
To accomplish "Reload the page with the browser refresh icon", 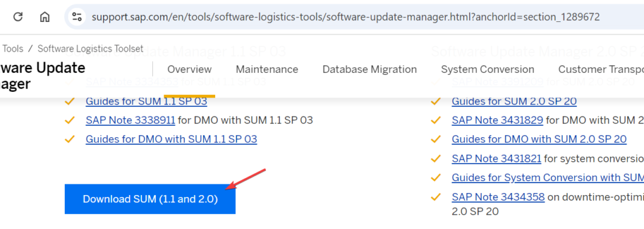I will coord(18,17).
